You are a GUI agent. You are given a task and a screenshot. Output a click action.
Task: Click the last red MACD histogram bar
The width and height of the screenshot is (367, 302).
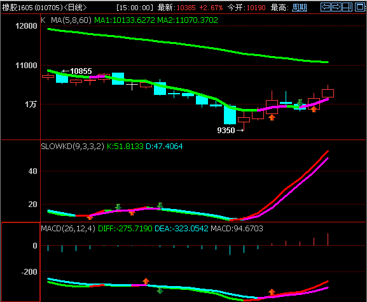click(x=328, y=240)
